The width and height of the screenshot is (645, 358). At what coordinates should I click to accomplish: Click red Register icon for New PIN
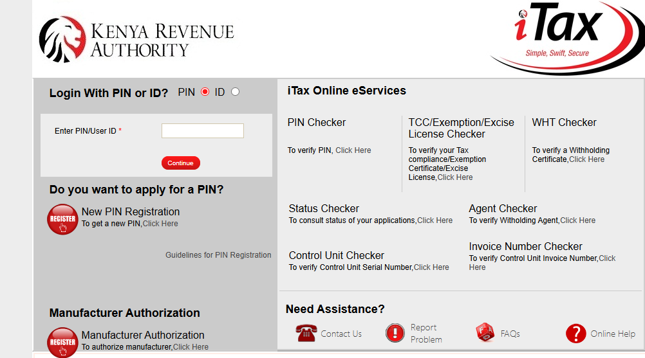tap(63, 219)
